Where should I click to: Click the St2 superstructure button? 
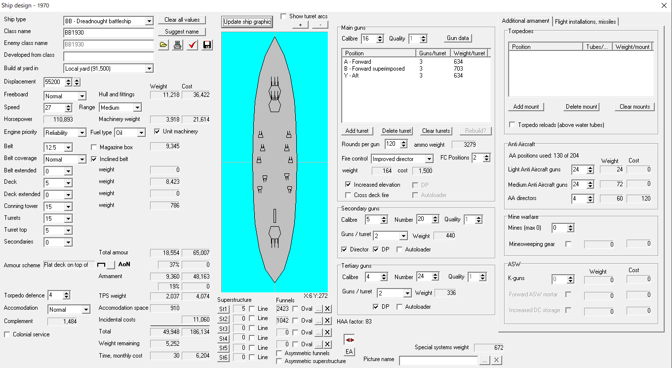coord(224,319)
